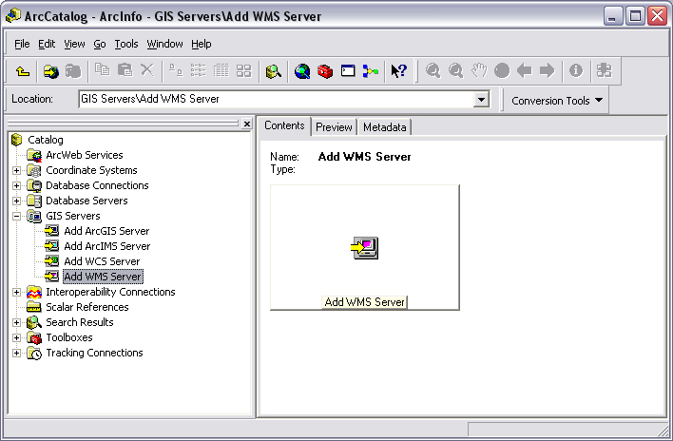Click the Forward arrow toolbar icon

(548, 70)
